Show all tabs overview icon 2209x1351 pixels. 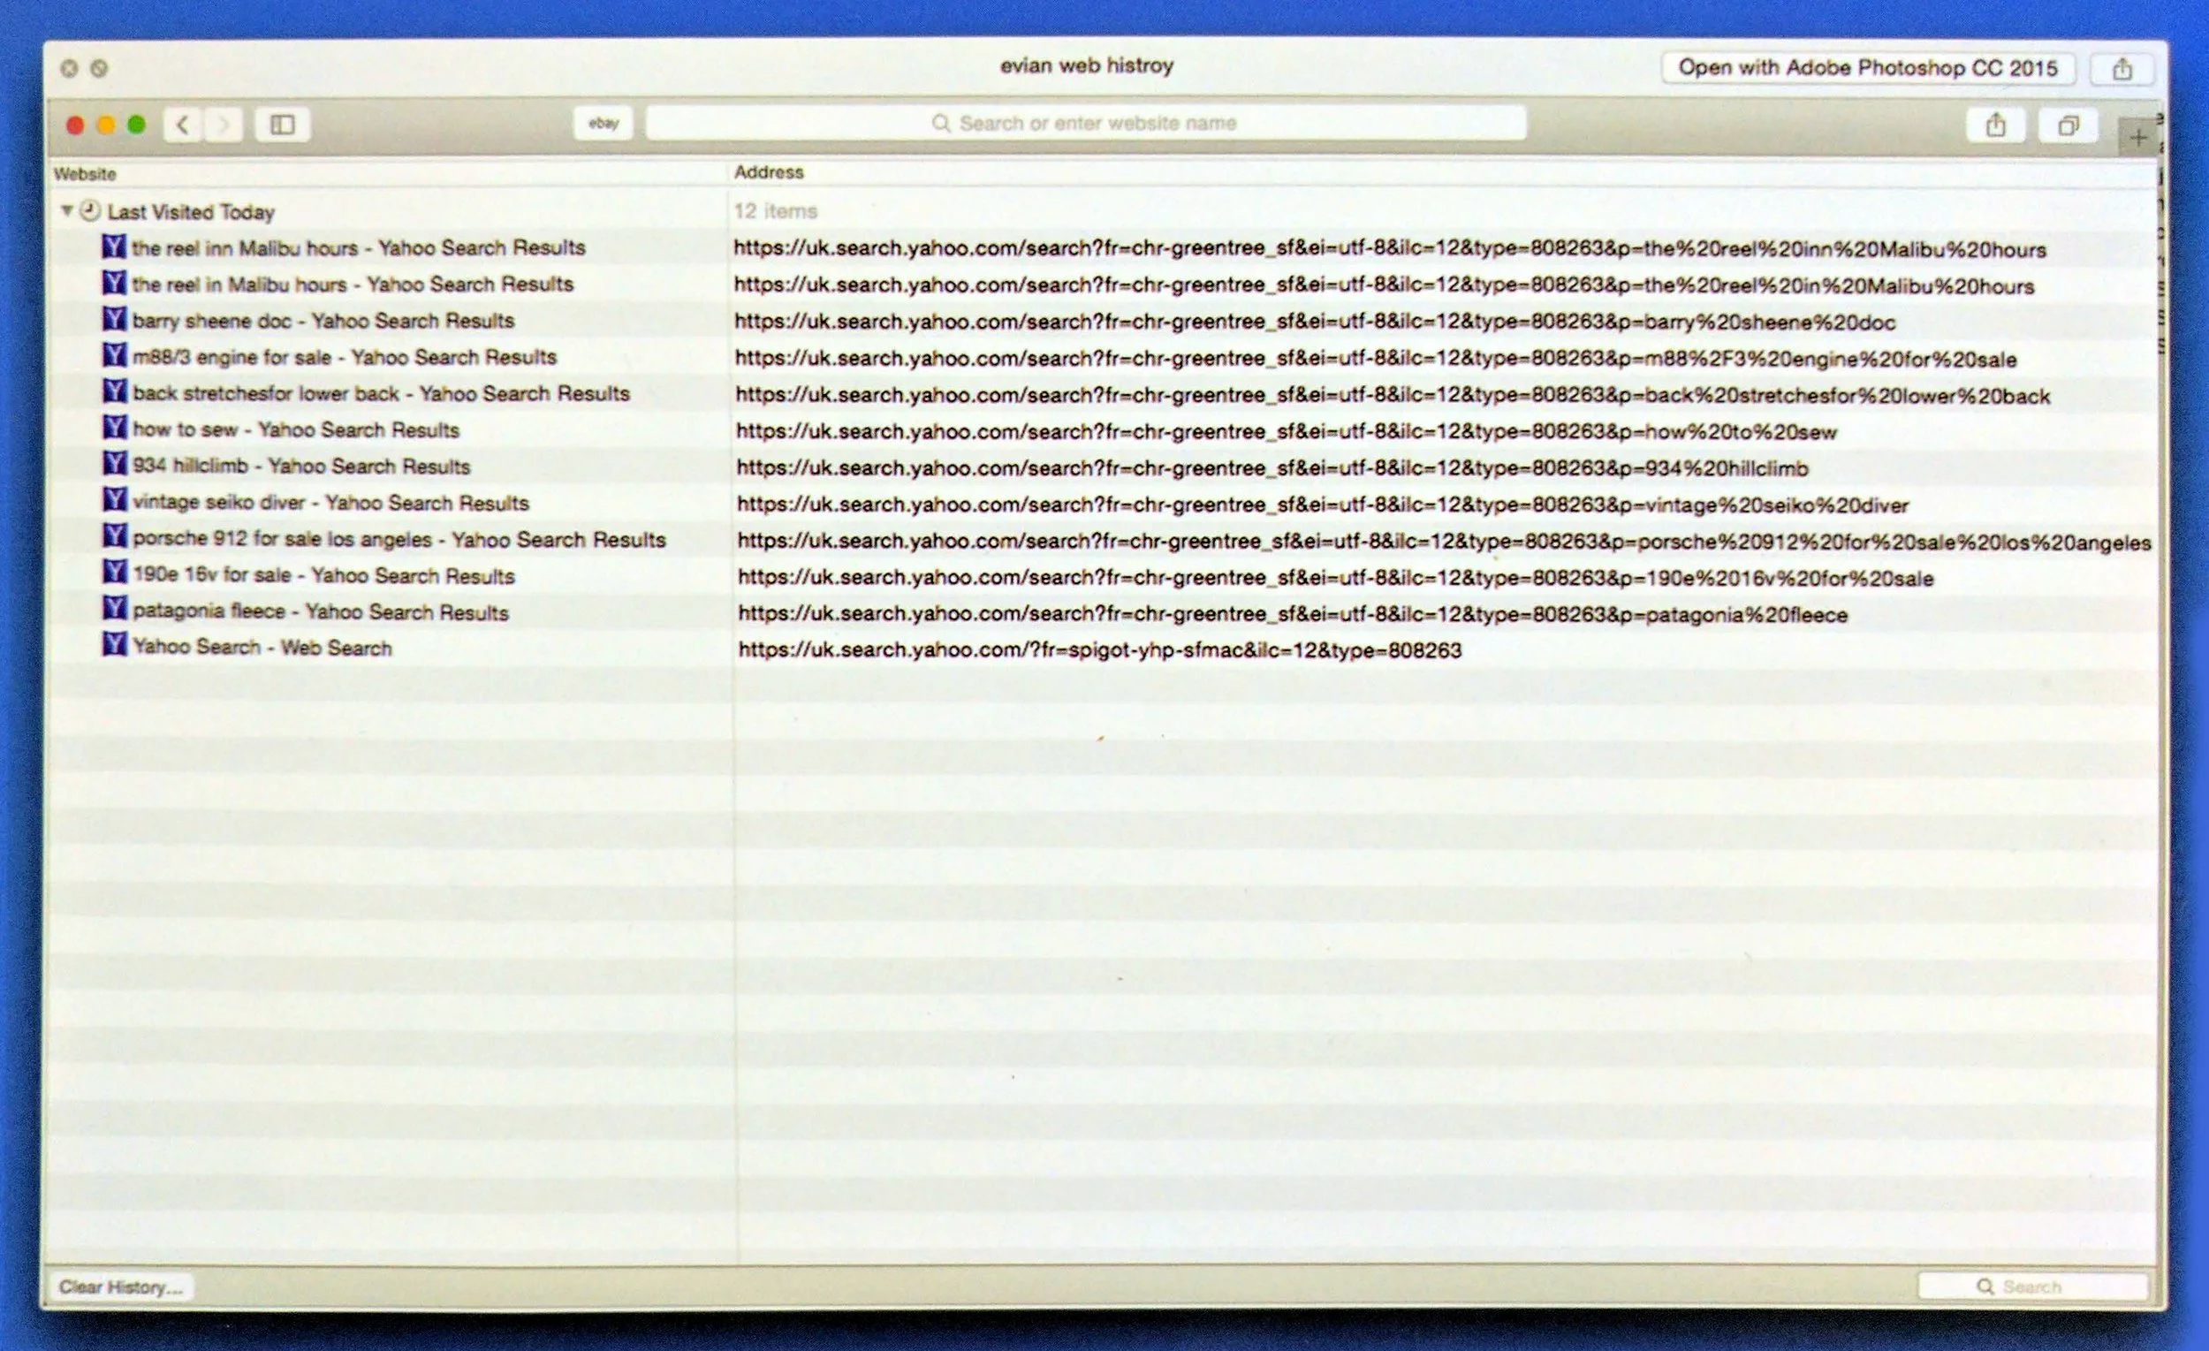click(x=2069, y=125)
